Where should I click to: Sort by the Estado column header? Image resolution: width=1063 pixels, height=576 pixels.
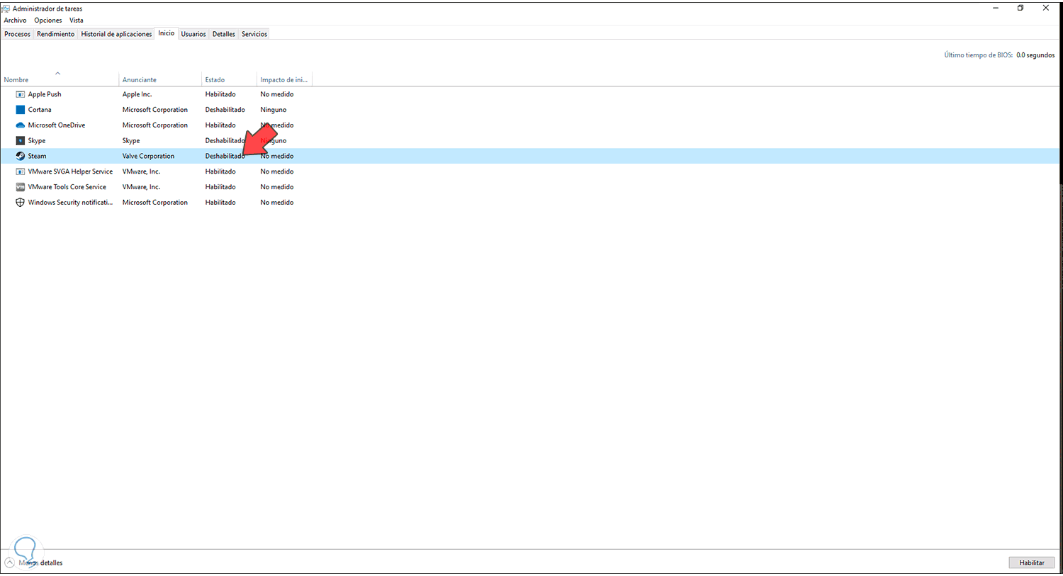229,79
